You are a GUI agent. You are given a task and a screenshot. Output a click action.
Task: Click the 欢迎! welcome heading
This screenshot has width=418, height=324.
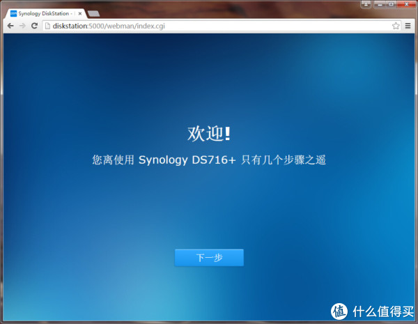pos(209,133)
